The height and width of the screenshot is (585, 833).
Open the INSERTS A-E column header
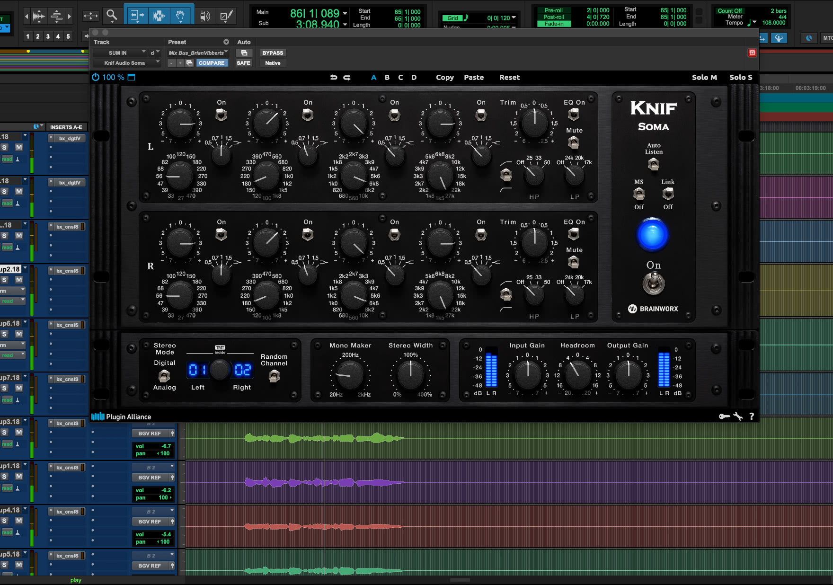(66, 127)
